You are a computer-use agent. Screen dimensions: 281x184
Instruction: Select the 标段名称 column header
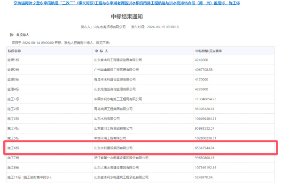click(x=15, y=51)
